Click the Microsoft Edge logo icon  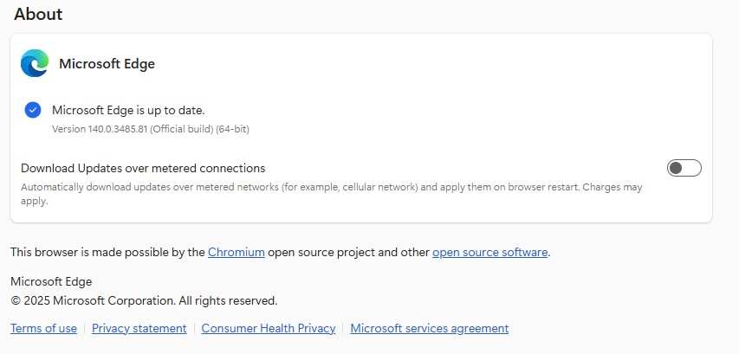point(36,63)
